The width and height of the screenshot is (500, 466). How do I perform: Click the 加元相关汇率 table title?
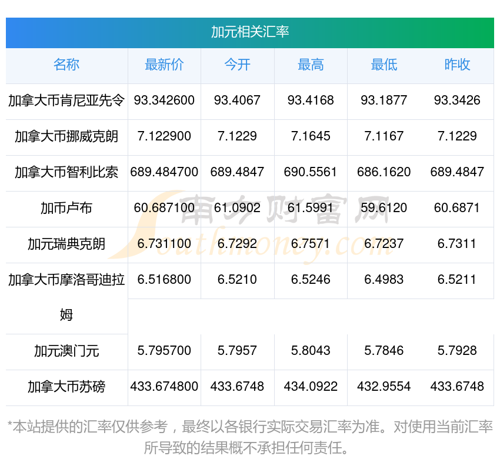(x=250, y=32)
